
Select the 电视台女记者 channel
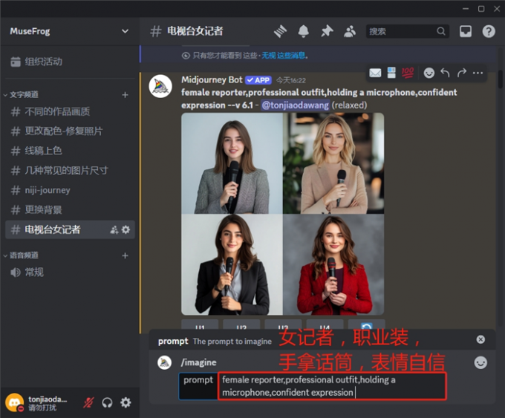pos(70,229)
